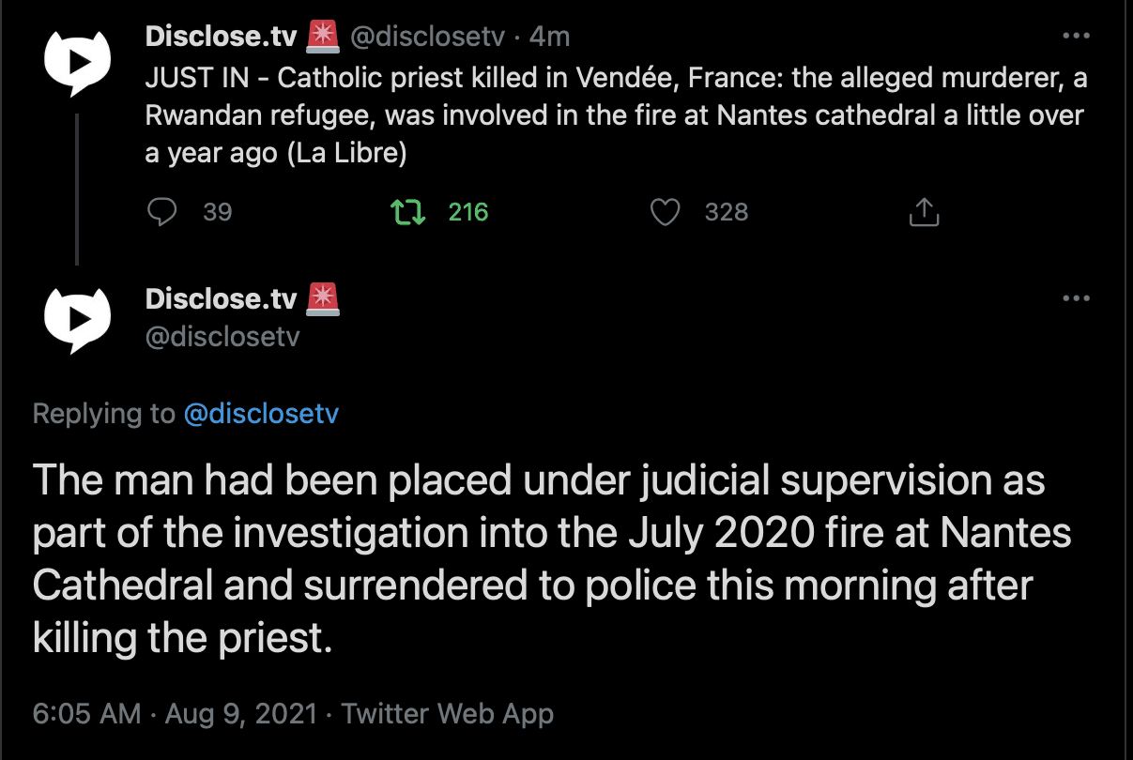The image size is (1133, 760).
Task: Click the reply text about judicial supervision
Action: pos(551,559)
